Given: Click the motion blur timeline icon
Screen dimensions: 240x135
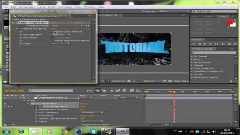Looking at the screenshot, I should (x=124, y=91).
